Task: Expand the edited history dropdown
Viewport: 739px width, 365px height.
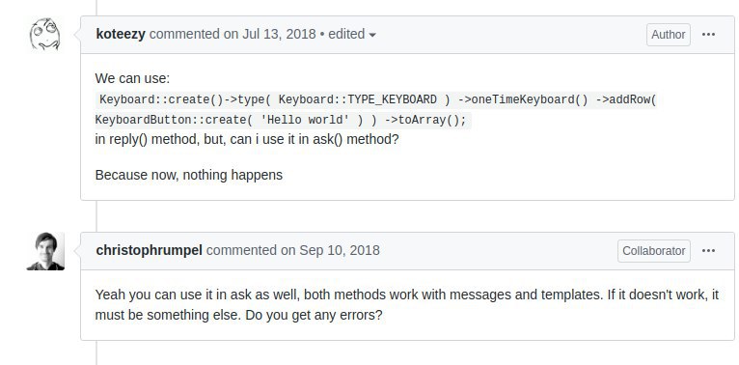Action: [x=352, y=35]
